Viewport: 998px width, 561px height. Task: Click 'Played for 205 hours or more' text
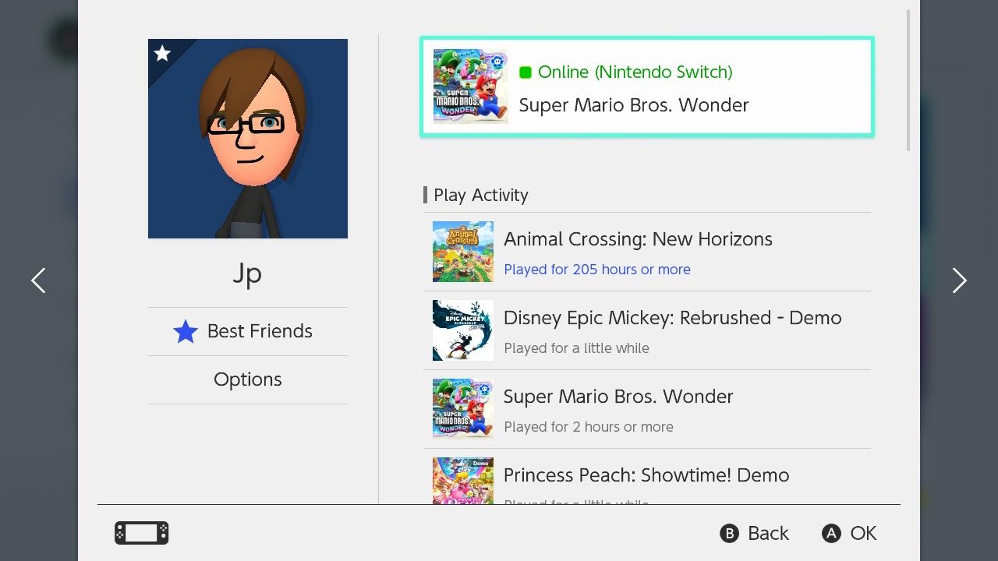pos(597,270)
